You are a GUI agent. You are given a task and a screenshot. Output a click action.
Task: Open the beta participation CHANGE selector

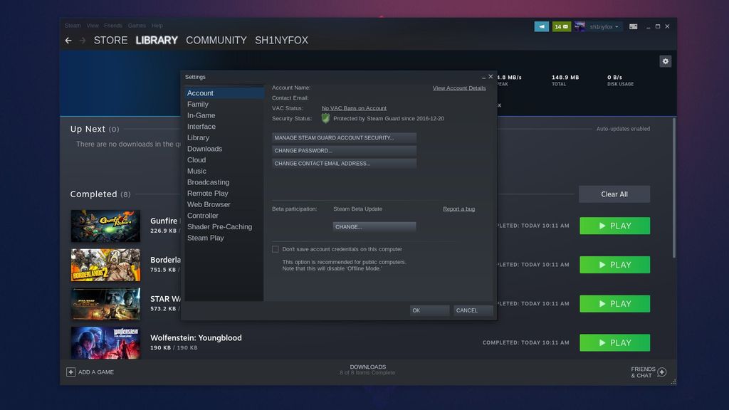[374, 226]
